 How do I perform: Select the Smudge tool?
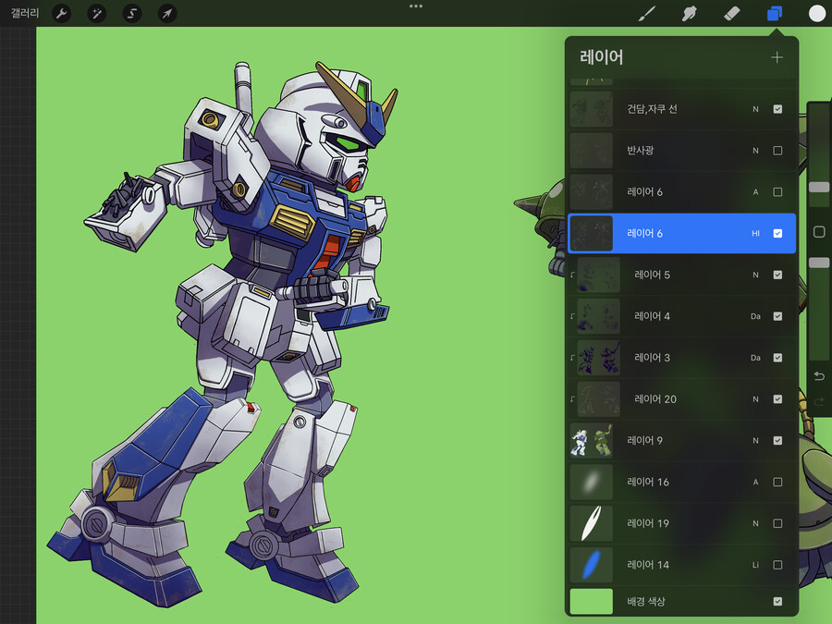[690, 13]
